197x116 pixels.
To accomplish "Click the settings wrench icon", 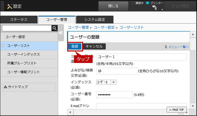I will [x=10, y=6].
